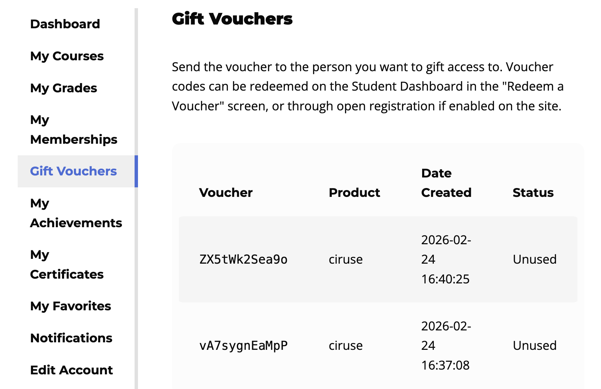Go to Notifications
This screenshot has width=601, height=389.
(x=71, y=338)
